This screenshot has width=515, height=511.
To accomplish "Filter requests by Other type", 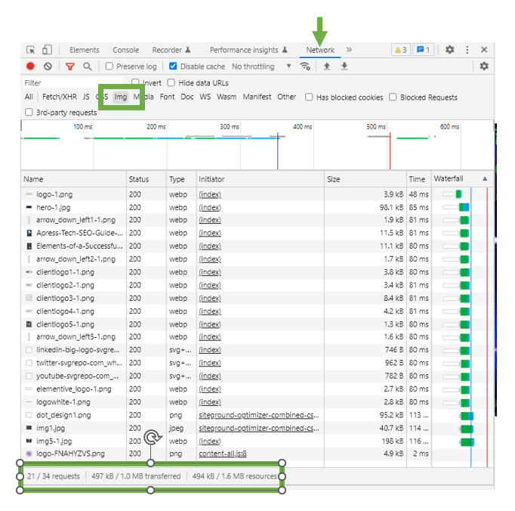I will point(287,97).
